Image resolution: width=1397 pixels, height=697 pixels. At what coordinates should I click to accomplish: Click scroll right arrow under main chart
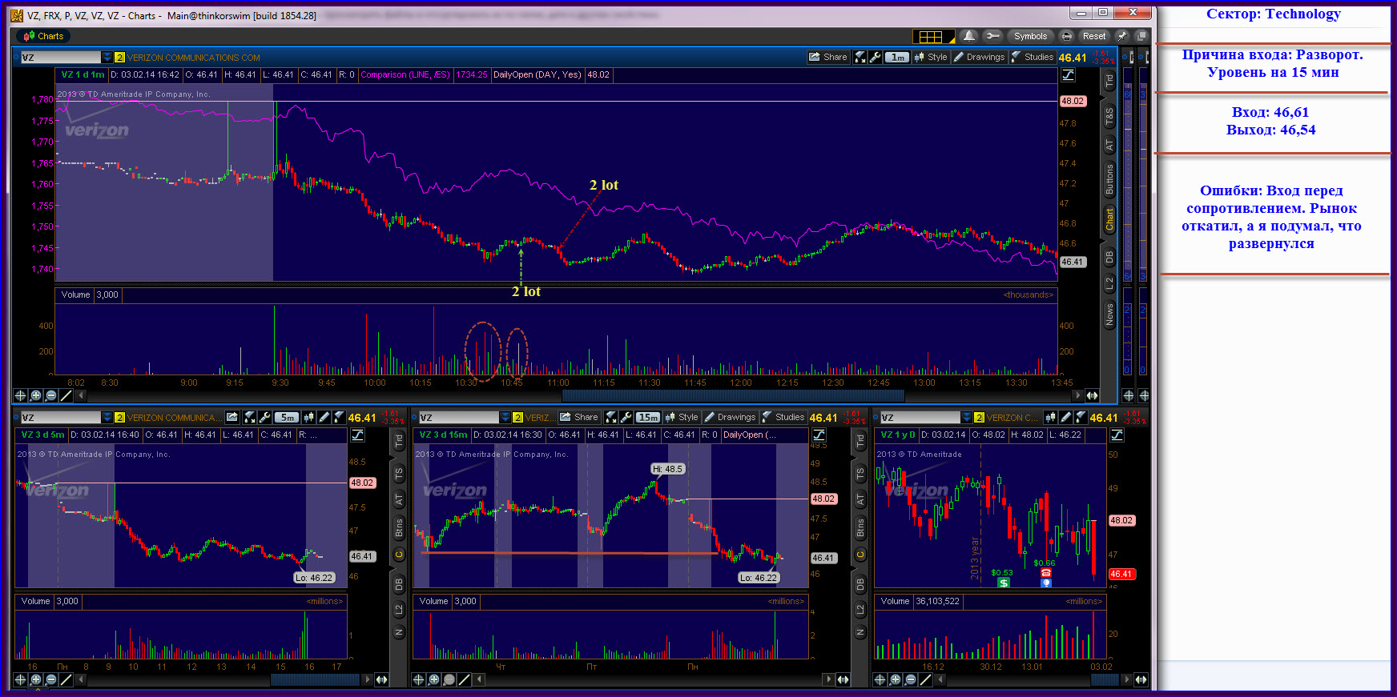pos(1078,395)
